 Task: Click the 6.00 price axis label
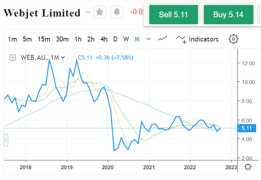click(247, 121)
